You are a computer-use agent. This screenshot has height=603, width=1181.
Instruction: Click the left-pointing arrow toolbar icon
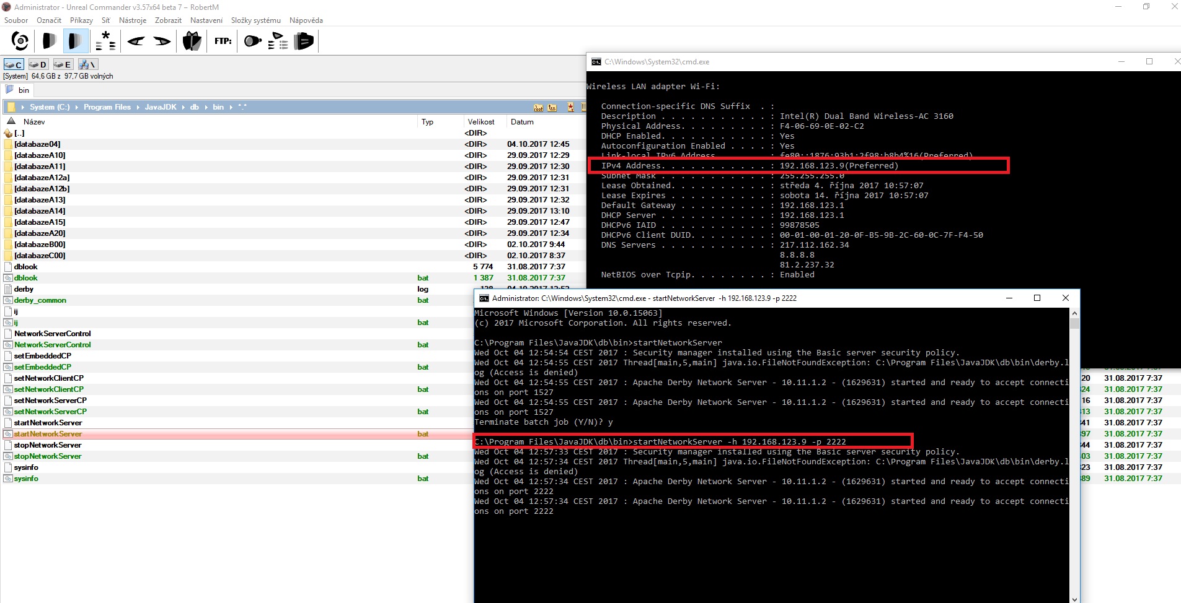tap(136, 41)
